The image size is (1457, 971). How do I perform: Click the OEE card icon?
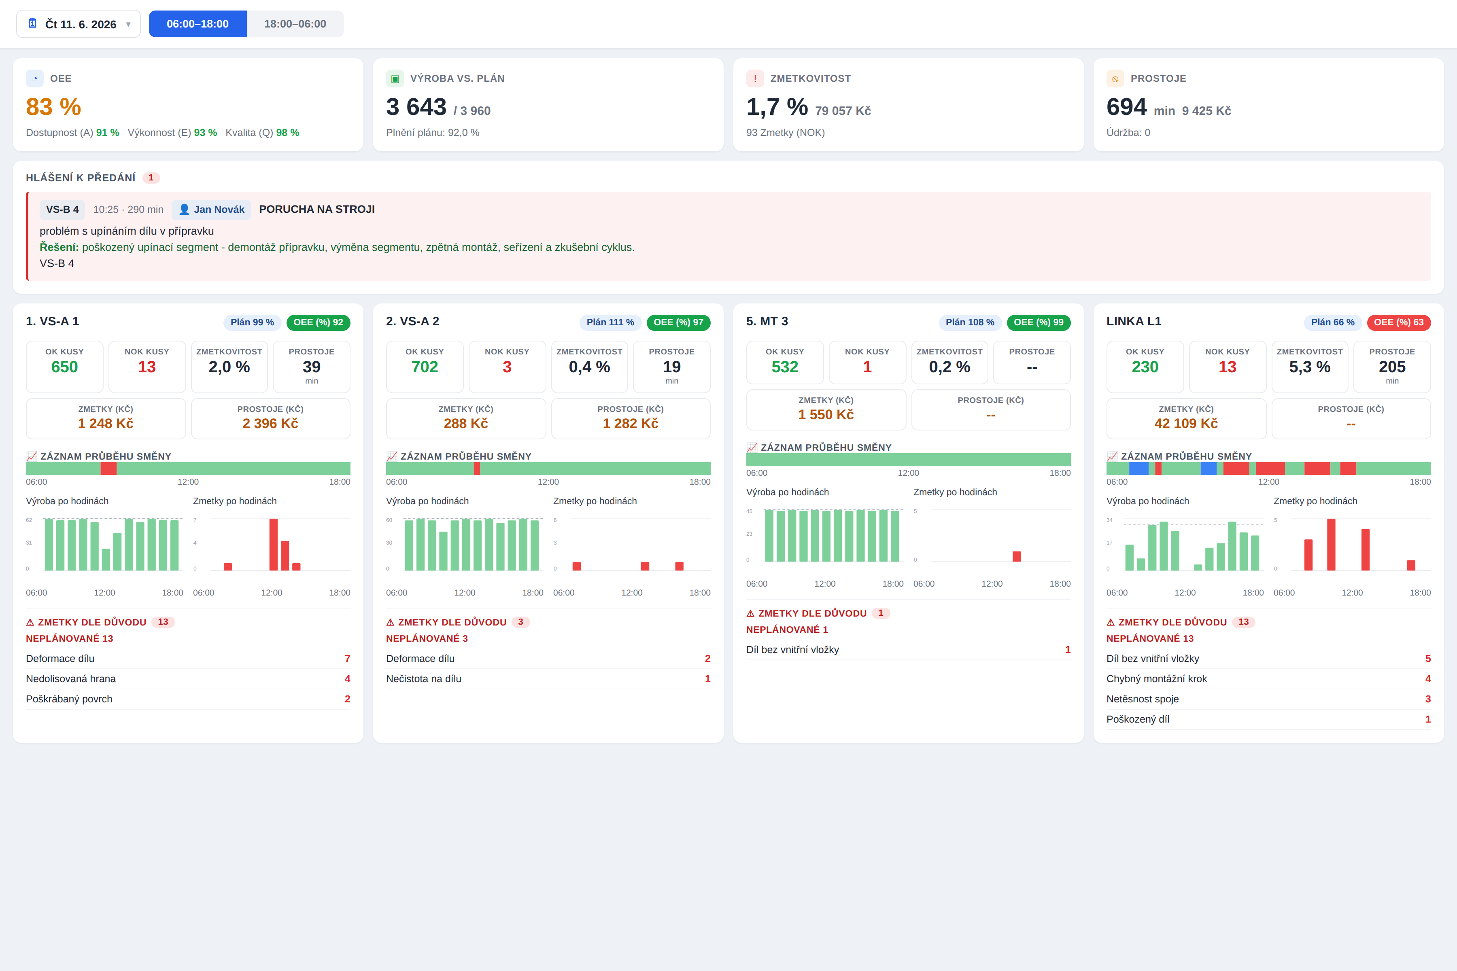point(35,78)
